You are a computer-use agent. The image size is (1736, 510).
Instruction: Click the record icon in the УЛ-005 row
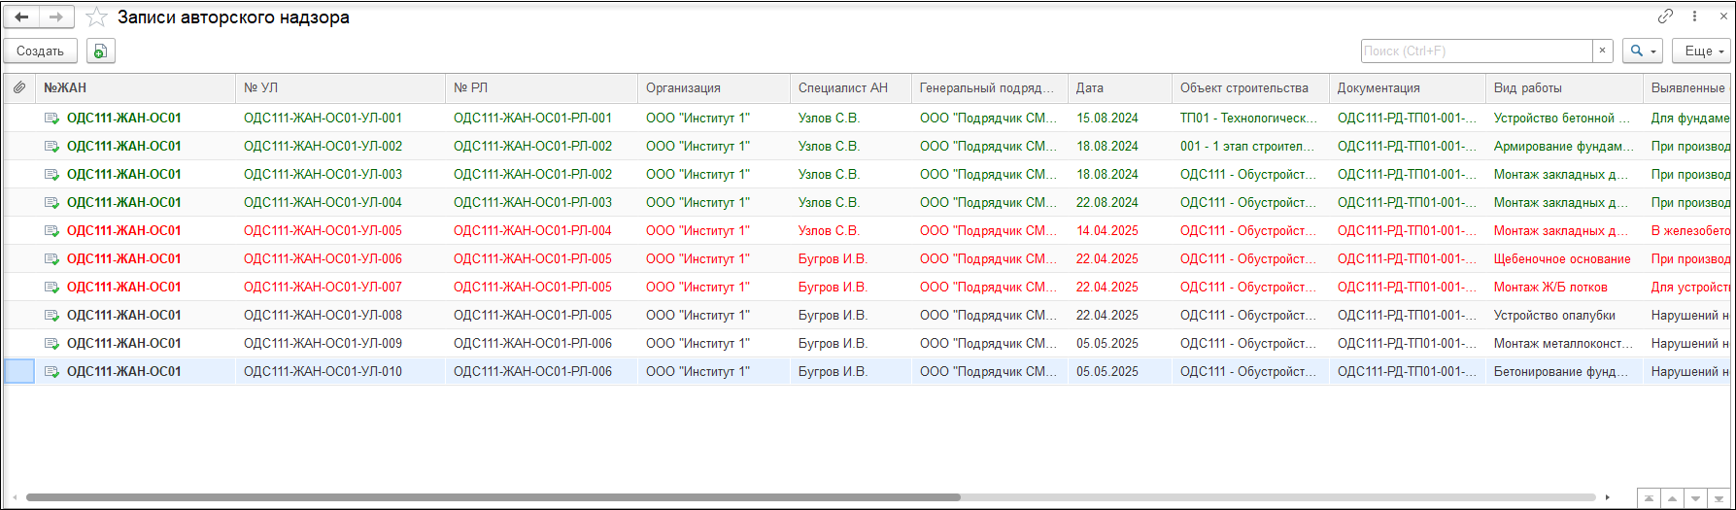point(51,231)
